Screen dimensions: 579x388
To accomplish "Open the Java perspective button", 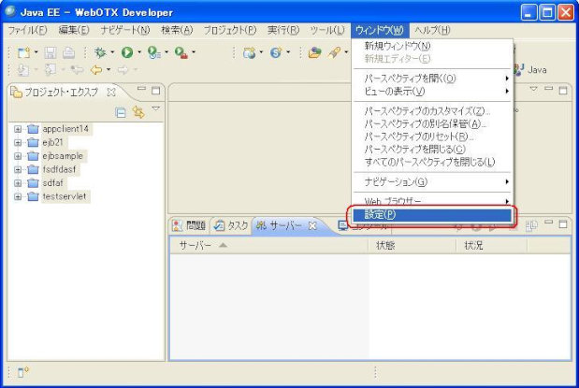I will tap(530, 70).
